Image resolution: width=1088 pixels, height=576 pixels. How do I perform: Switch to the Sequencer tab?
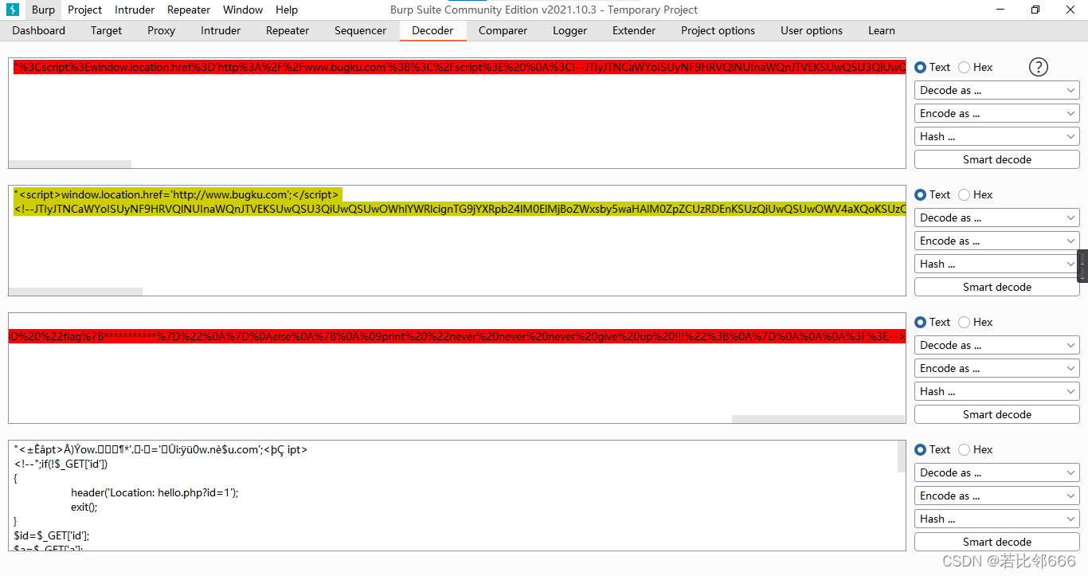pyautogui.click(x=361, y=30)
